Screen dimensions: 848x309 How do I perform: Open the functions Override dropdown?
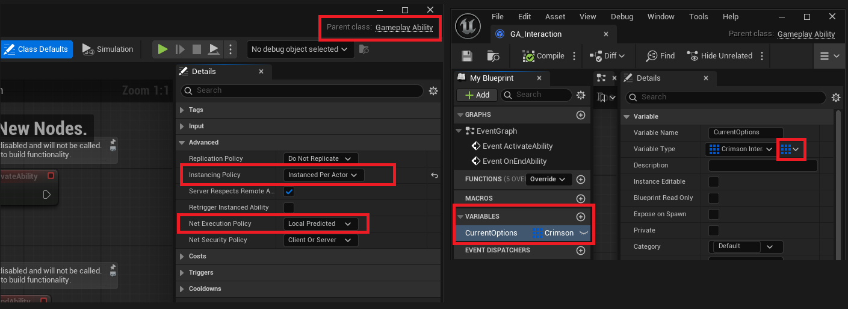click(548, 179)
